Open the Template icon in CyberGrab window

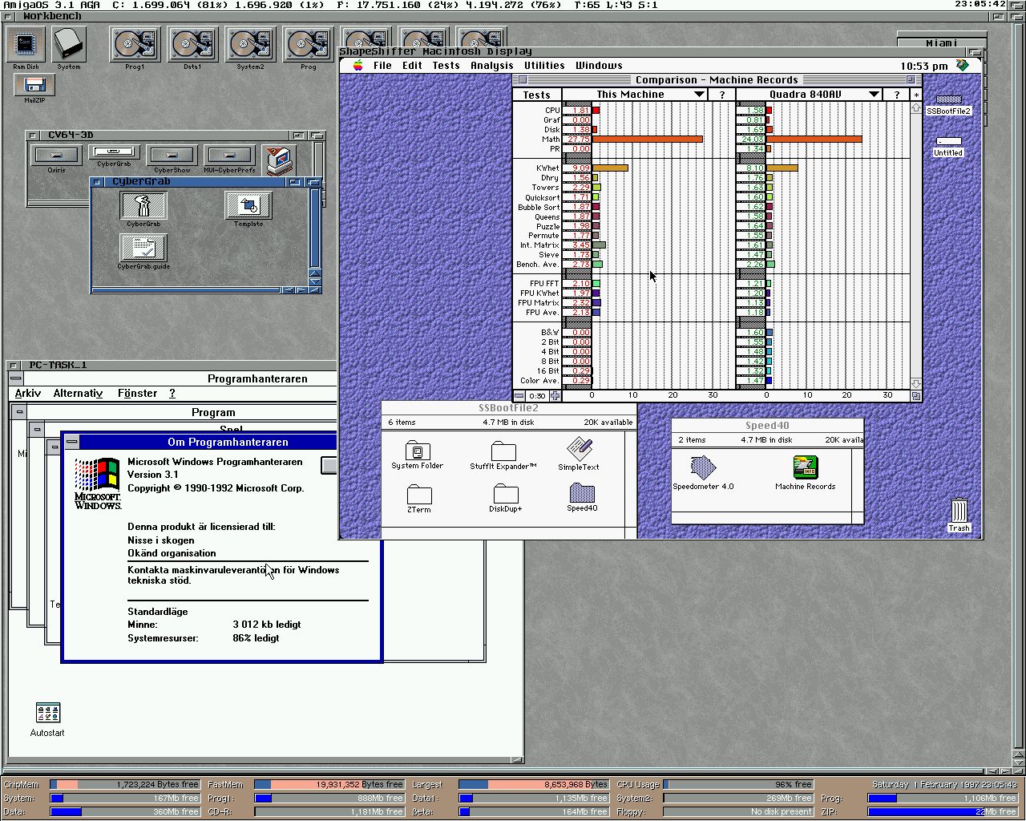(x=248, y=205)
